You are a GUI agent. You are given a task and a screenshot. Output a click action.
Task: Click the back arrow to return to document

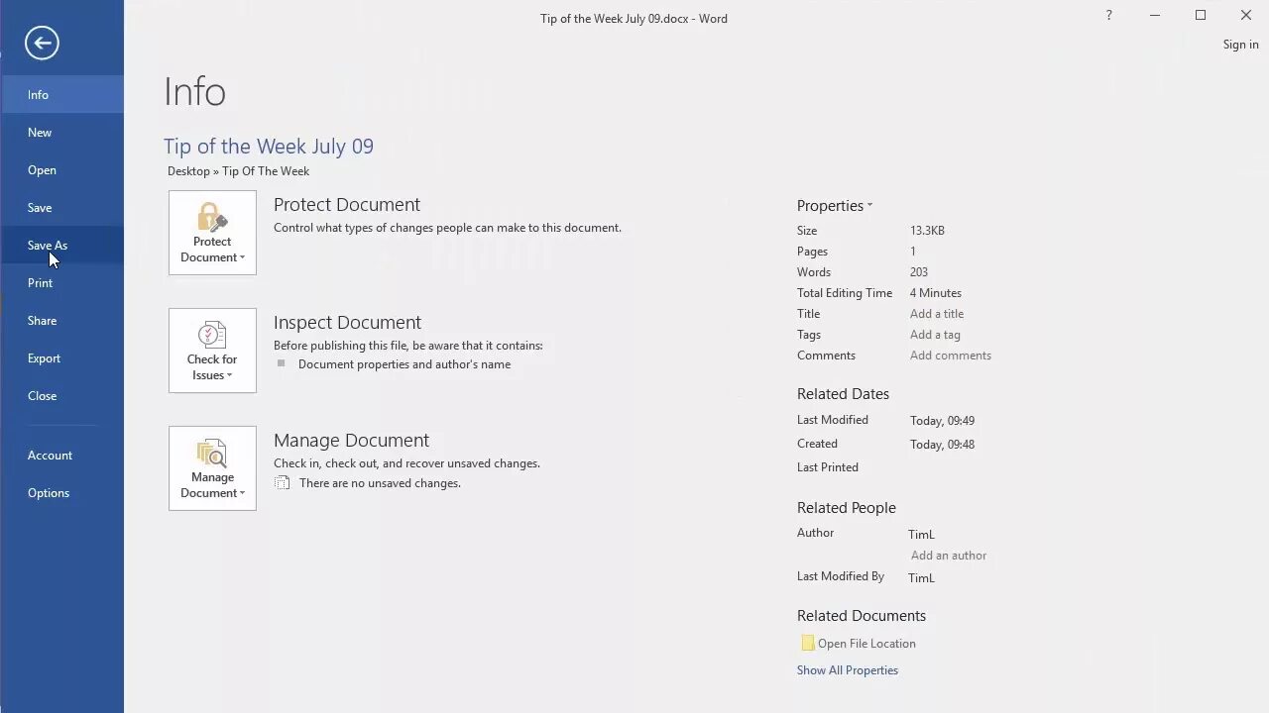pos(42,43)
